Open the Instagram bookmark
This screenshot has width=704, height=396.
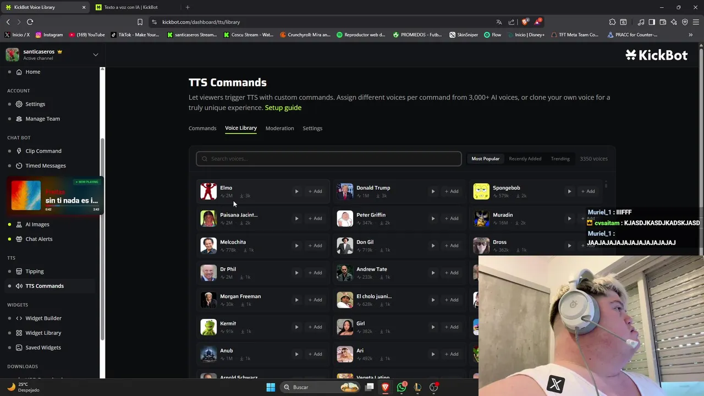[x=49, y=35]
